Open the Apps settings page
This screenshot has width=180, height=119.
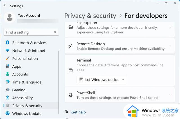(x=31, y=66)
